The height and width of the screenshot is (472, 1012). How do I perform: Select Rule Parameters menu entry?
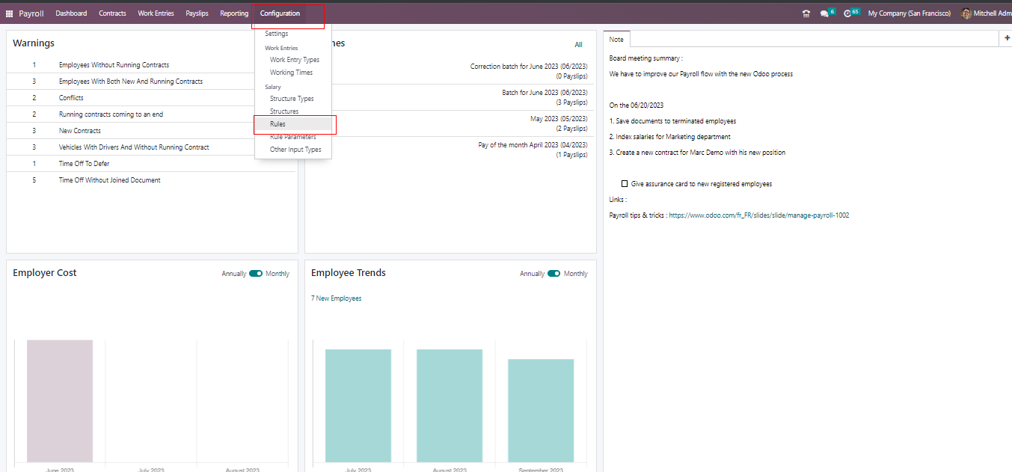(293, 137)
